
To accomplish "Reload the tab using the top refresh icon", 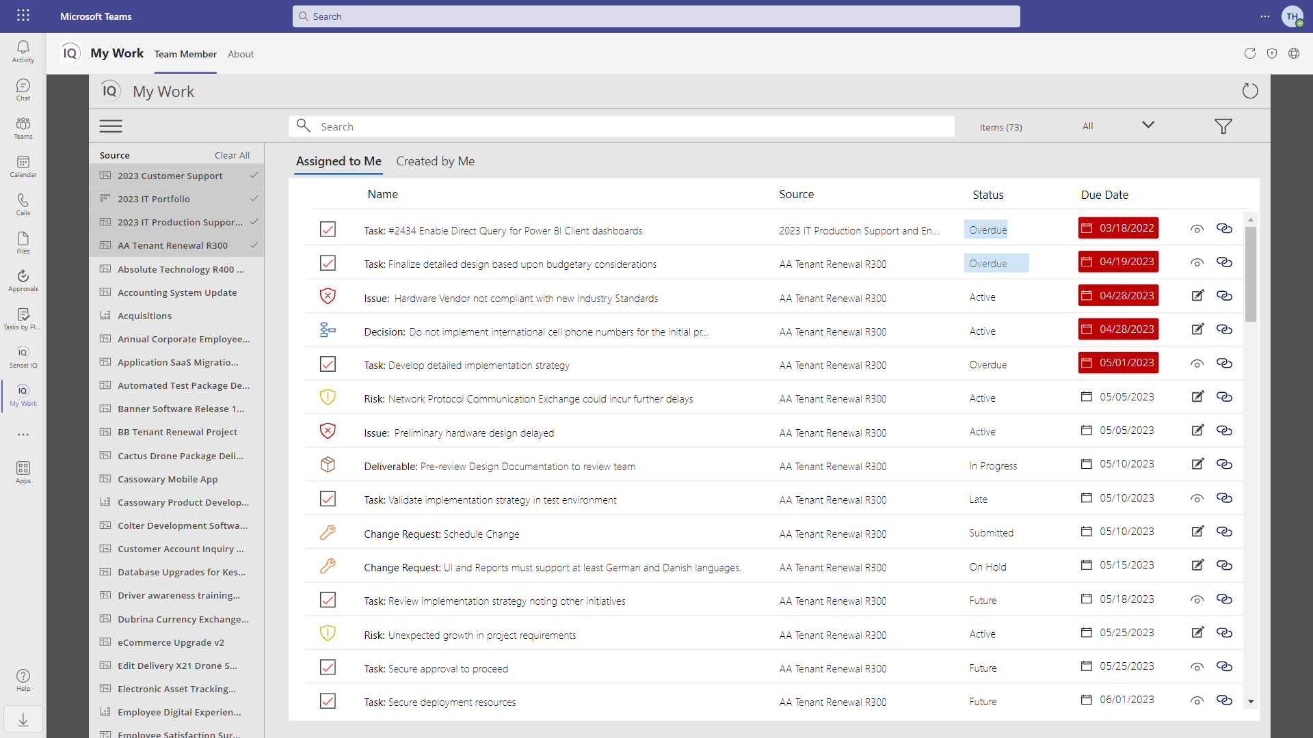I will pos(1250,53).
